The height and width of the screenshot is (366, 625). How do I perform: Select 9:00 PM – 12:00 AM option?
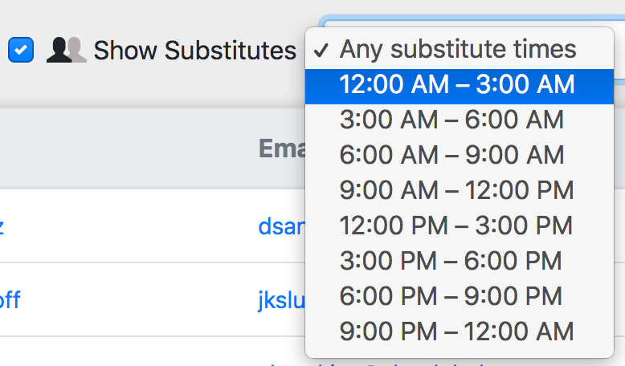click(x=457, y=331)
